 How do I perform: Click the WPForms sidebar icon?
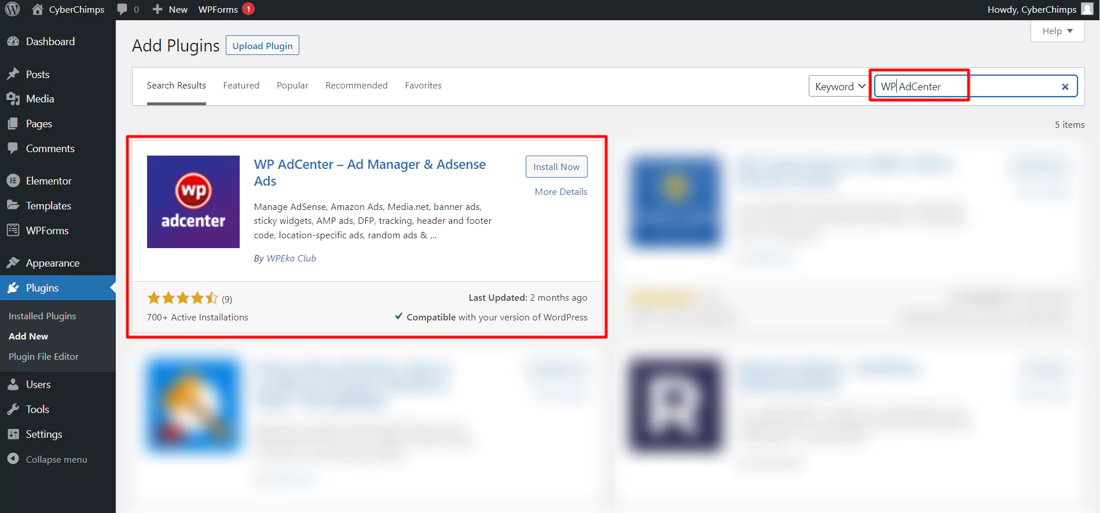coord(13,230)
